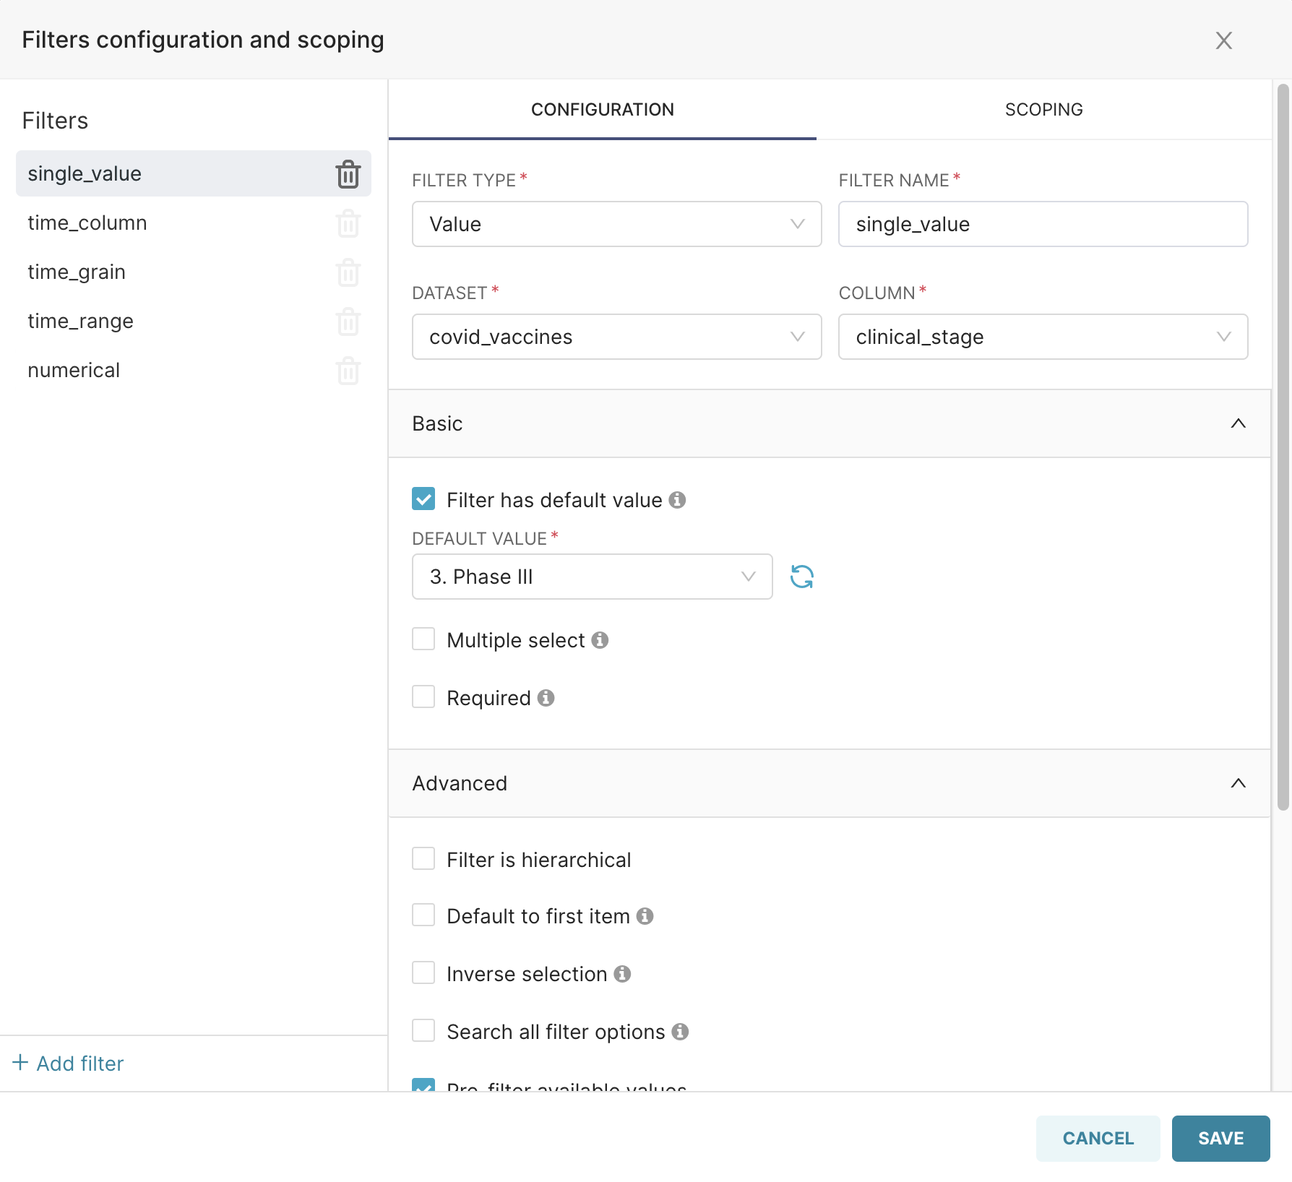Enable Search all filter options checkbox
Image resolution: width=1292 pixels, height=1182 pixels.
(x=423, y=1031)
